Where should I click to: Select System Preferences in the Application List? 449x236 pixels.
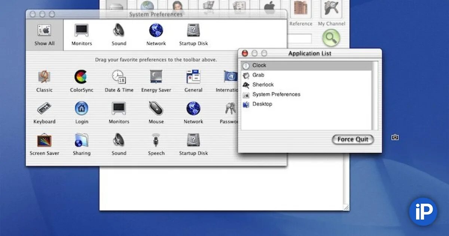point(306,94)
